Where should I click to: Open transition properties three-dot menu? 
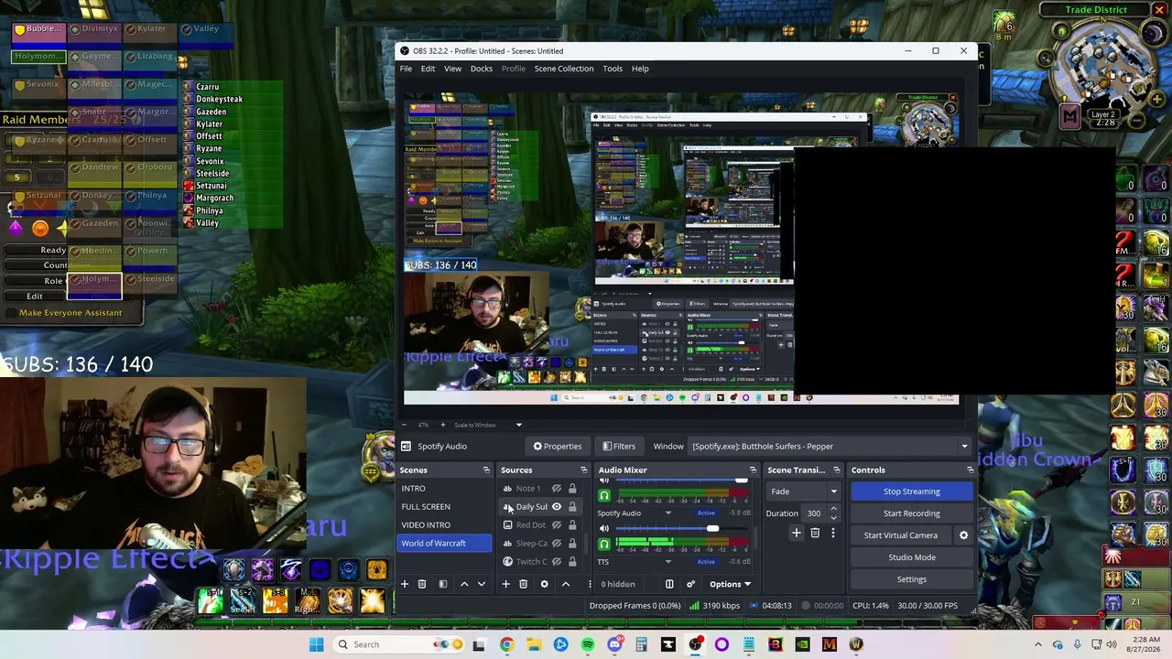pyautogui.click(x=832, y=533)
